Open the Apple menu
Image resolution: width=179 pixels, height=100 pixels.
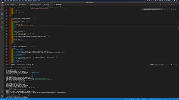click(2, 1)
